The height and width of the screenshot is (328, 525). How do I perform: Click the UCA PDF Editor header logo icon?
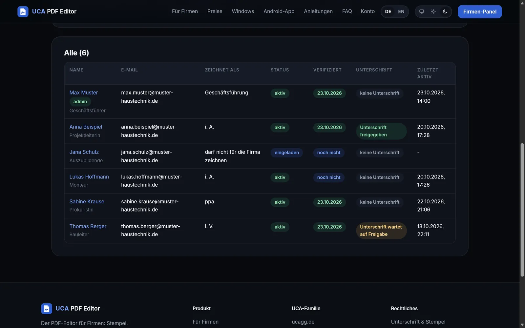pos(23,11)
